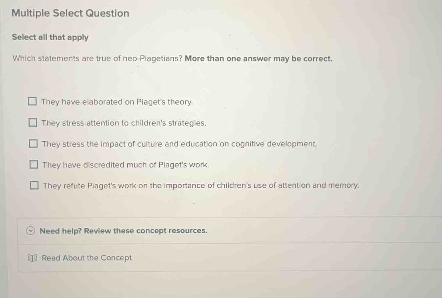Check the attention and memory statement checkbox
Viewport: 442px width, 298px height.
[x=34, y=185]
